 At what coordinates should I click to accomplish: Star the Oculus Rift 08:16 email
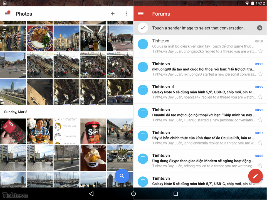coord(260,142)
